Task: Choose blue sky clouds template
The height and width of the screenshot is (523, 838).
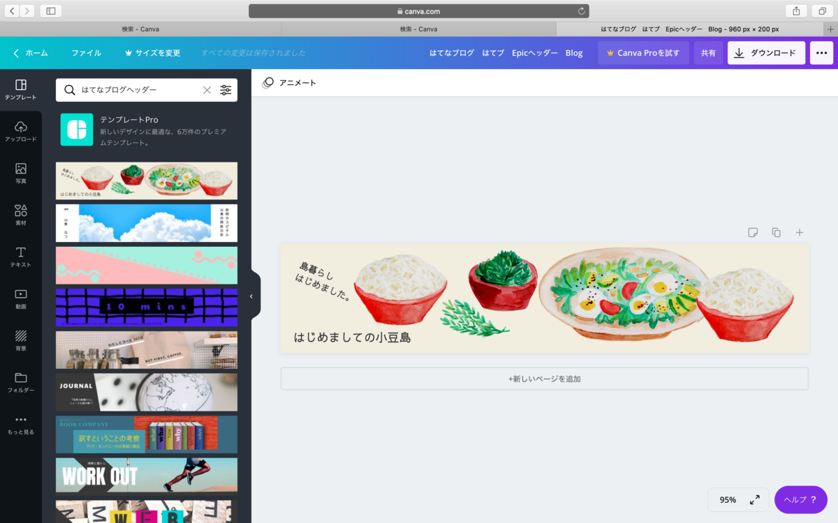Action: point(147,223)
